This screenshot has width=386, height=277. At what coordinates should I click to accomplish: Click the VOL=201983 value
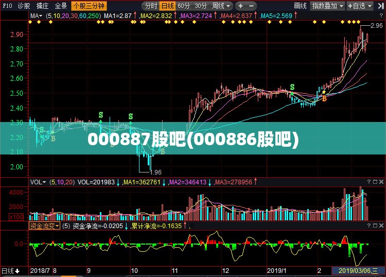tap(96, 182)
